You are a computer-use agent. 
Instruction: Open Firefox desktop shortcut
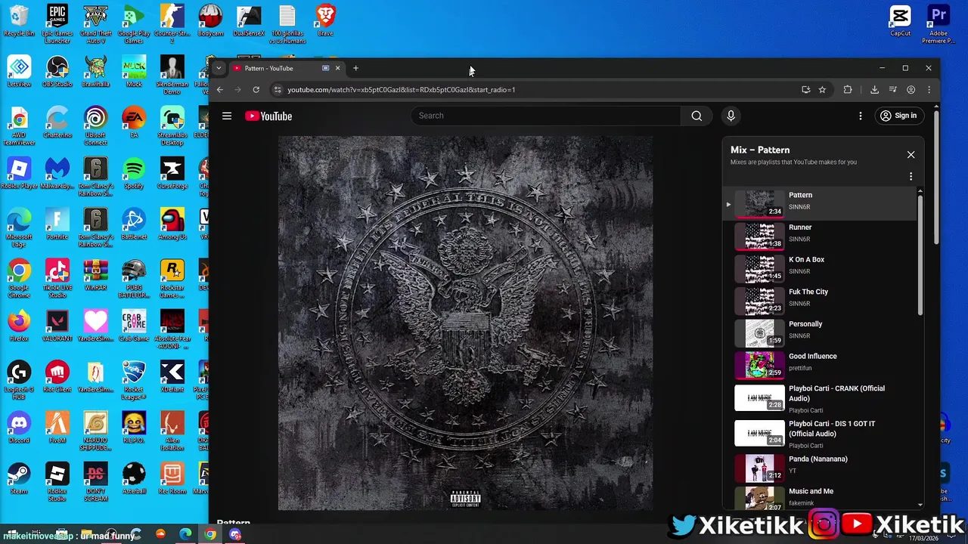(x=19, y=325)
